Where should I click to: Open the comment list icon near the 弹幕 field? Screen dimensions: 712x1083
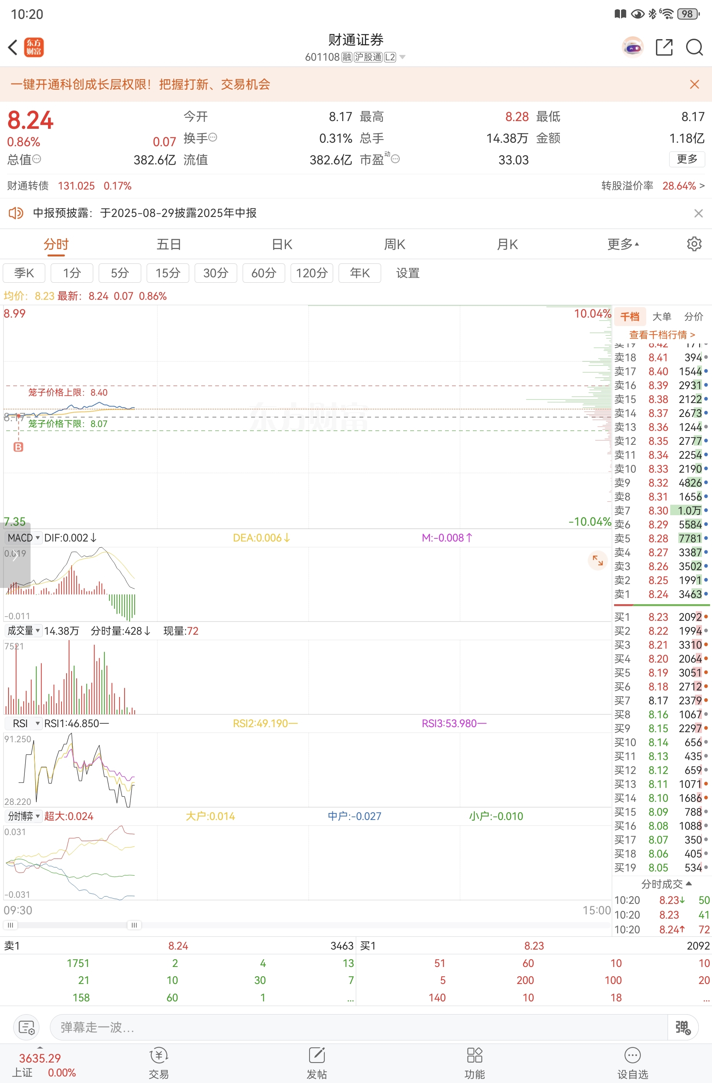(26, 1027)
